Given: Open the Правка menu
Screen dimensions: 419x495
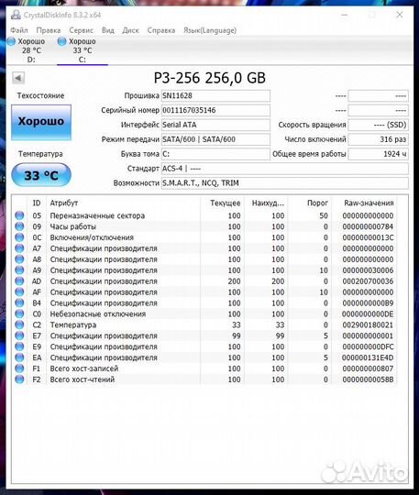Looking at the screenshot, I should point(49,30).
